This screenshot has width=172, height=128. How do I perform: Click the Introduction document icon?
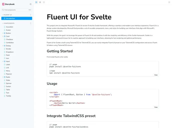click(4, 18)
